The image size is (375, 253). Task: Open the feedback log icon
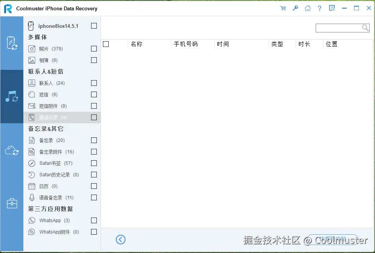[x=331, y=8]
